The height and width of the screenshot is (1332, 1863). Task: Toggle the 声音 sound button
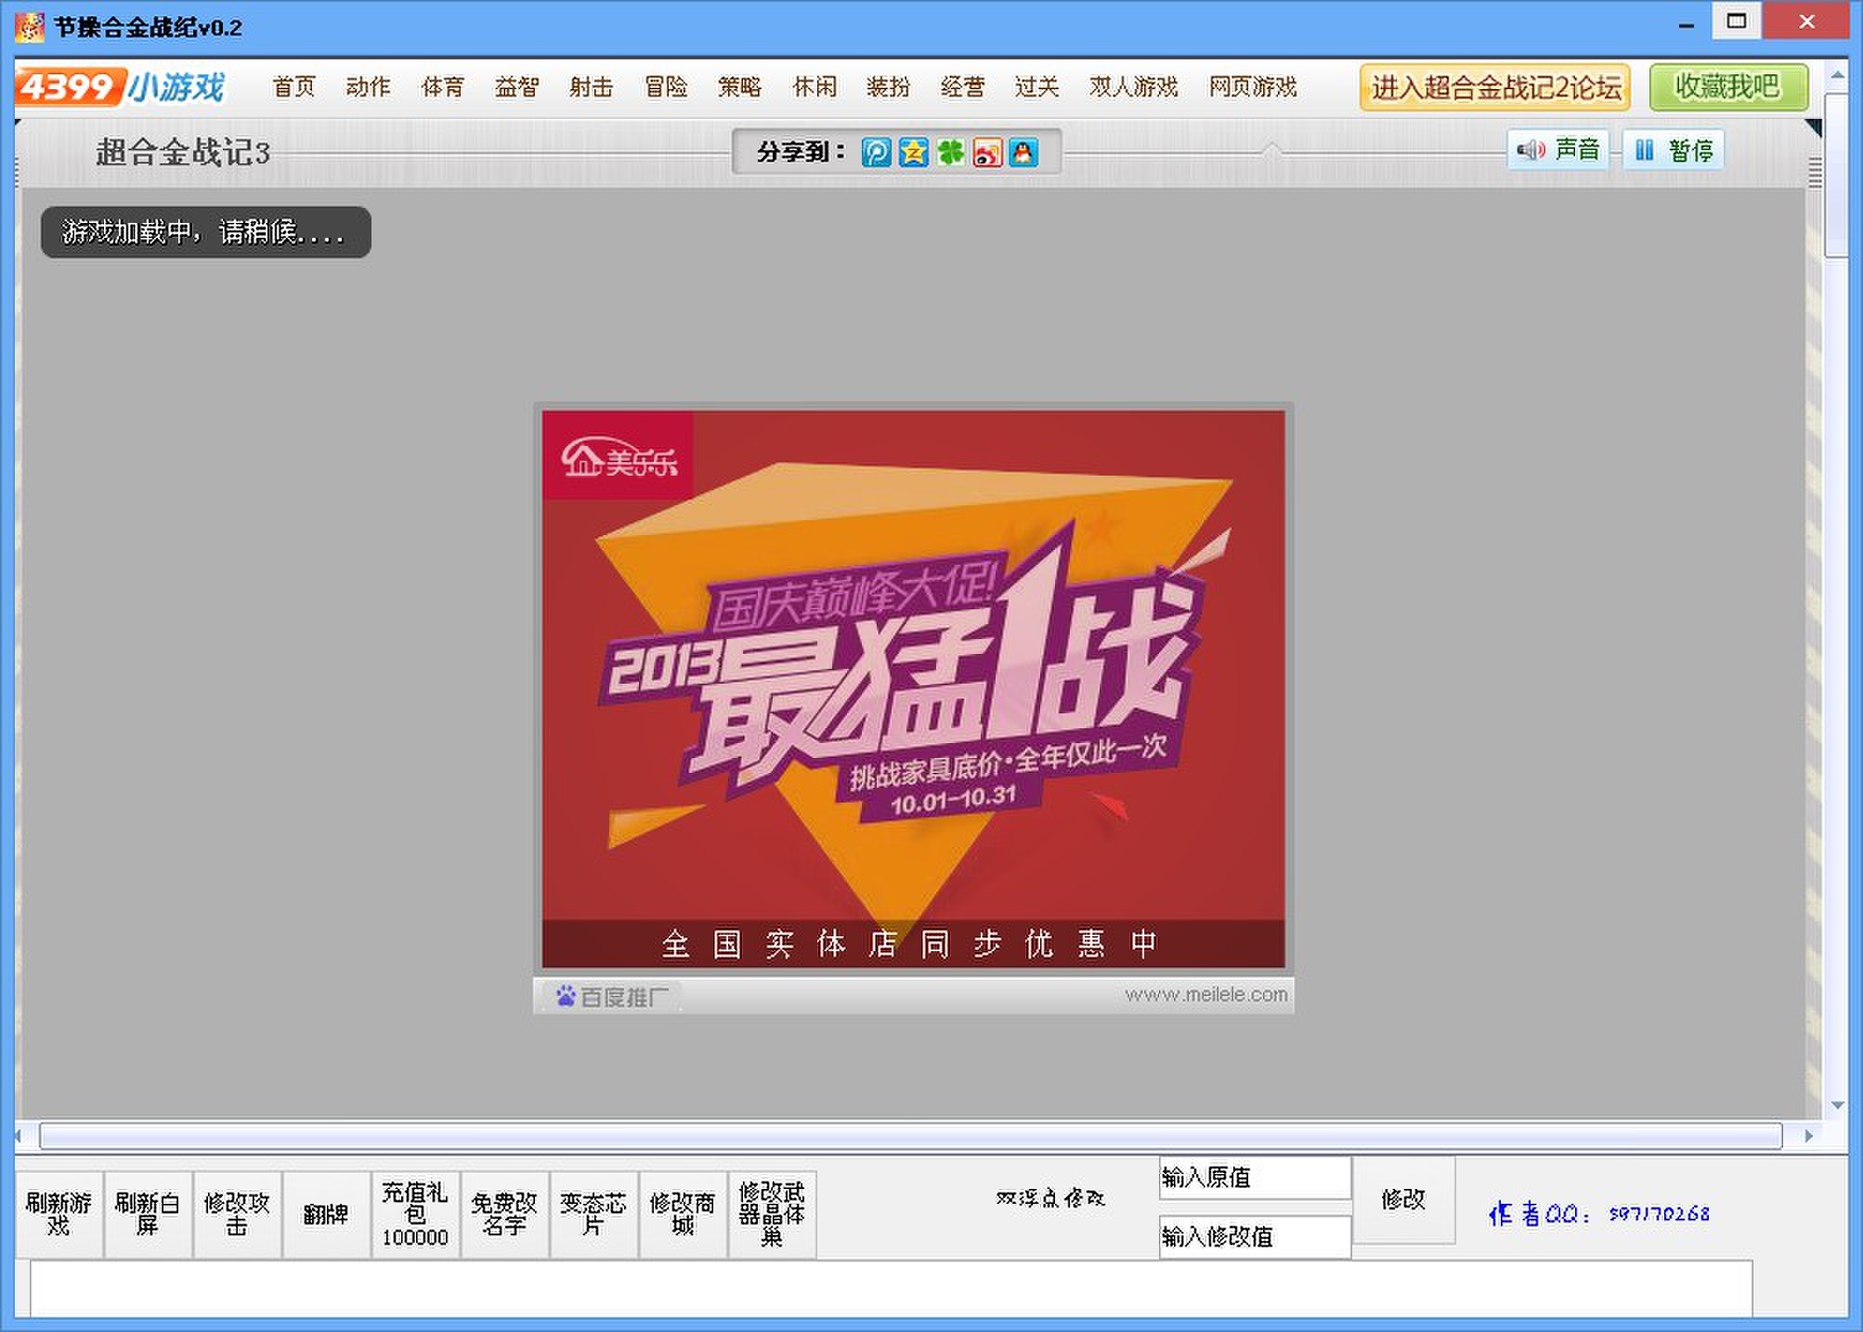click(x=1558, y=150)
